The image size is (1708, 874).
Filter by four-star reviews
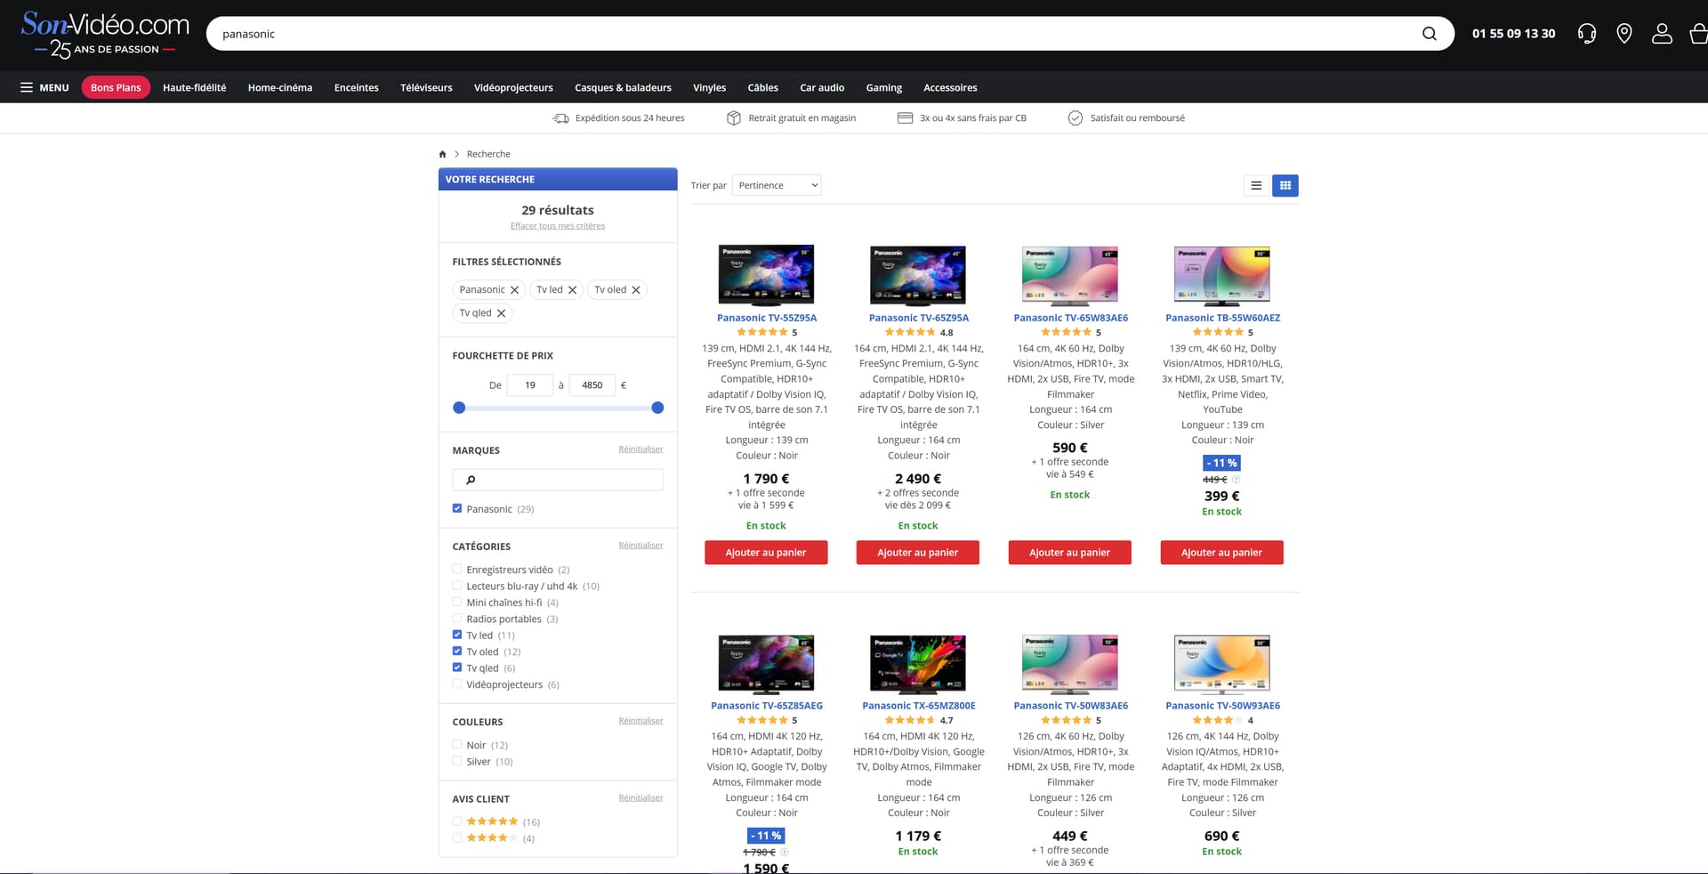pyautogui.click(x=457, y=838)
